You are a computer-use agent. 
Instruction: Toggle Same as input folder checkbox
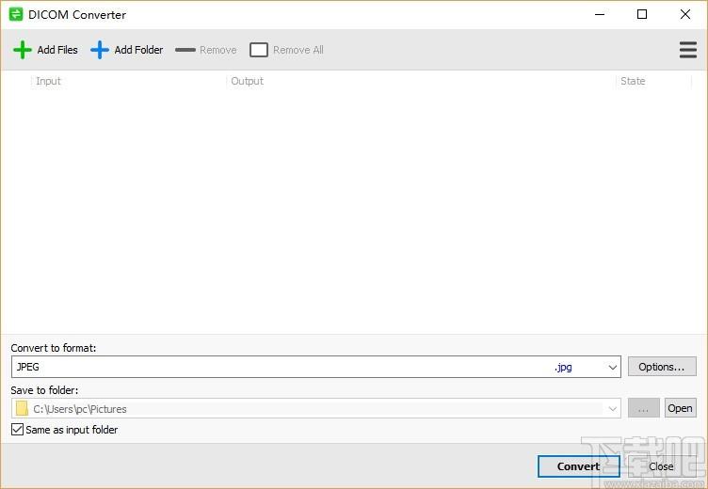tap(17, 430)
